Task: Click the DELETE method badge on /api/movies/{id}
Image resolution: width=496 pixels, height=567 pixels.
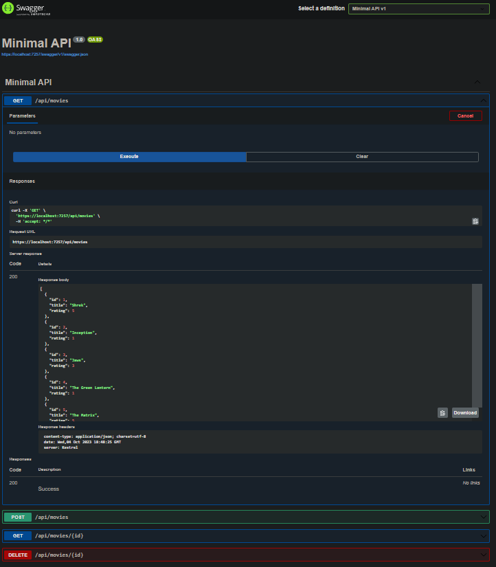Action: (x=18, y=555)
